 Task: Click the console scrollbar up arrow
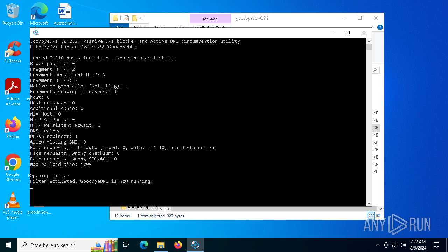tap(369, 41)
